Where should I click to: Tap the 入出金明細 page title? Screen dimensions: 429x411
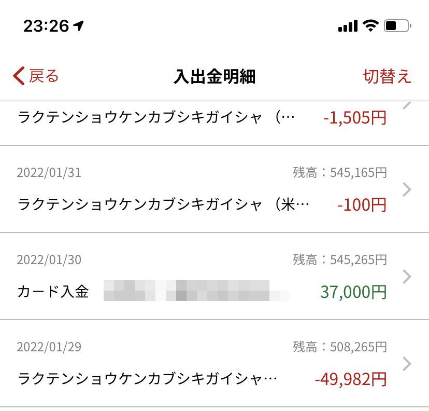(214, 77)
